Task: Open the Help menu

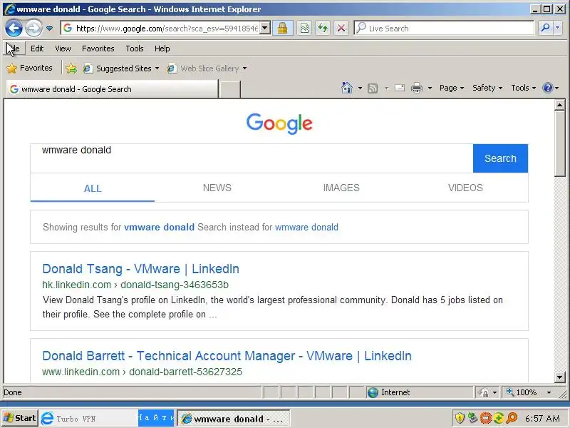Action: [x=162, y=49]
